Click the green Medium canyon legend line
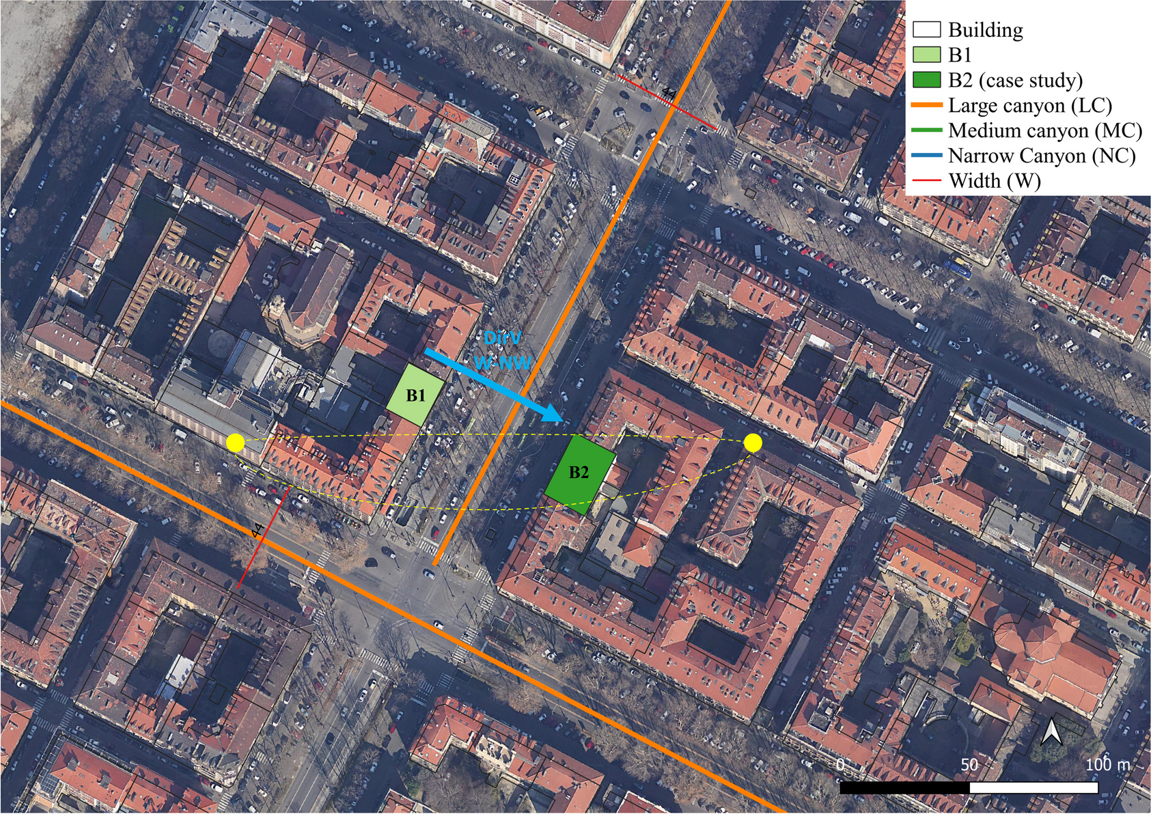Screen dimensions: 1151x814 (x=927, y=130)
